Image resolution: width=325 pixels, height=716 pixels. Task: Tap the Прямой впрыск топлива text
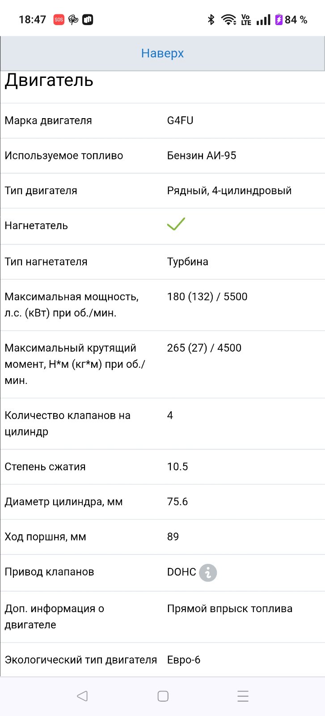tap(230, 609)
